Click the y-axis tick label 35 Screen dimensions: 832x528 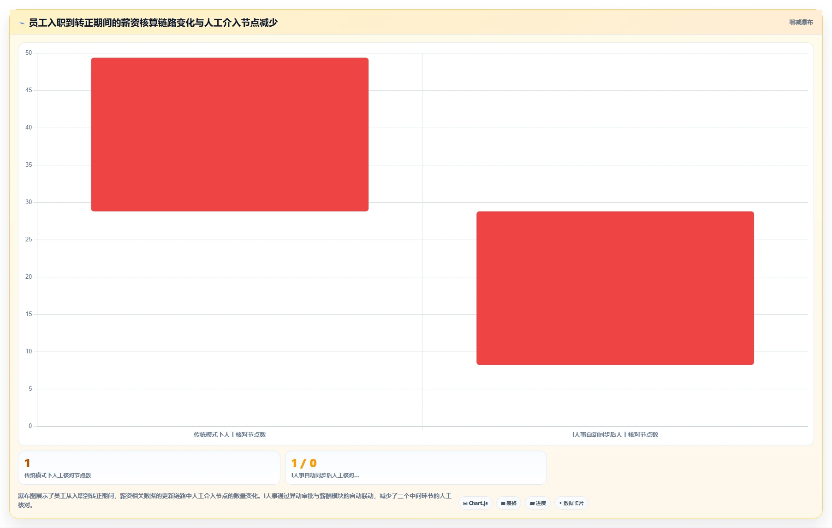(29, 165)
